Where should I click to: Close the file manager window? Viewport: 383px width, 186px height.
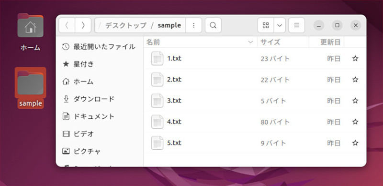356,25
